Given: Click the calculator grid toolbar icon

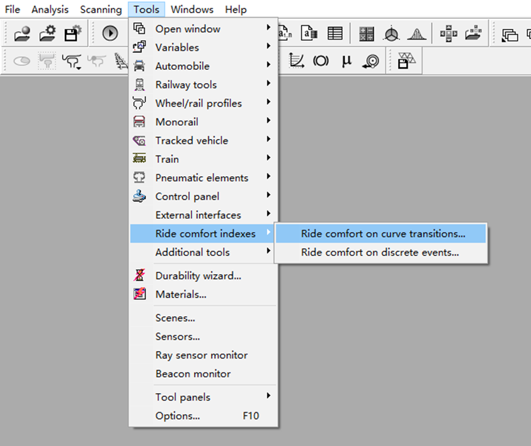Looking at the screenshot, I should point(367,34).
